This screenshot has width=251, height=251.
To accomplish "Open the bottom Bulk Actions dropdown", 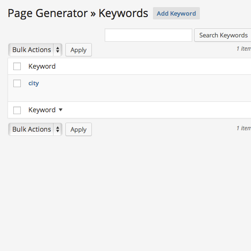I will click(x=35, y=129).
